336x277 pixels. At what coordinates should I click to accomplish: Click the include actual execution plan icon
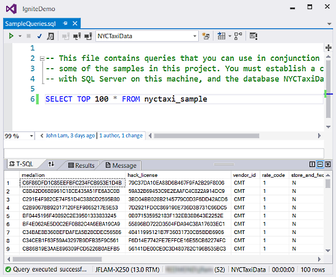[x=238, y=36]
